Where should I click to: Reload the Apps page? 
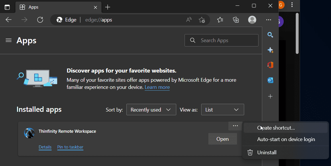[x=40, y=20]
